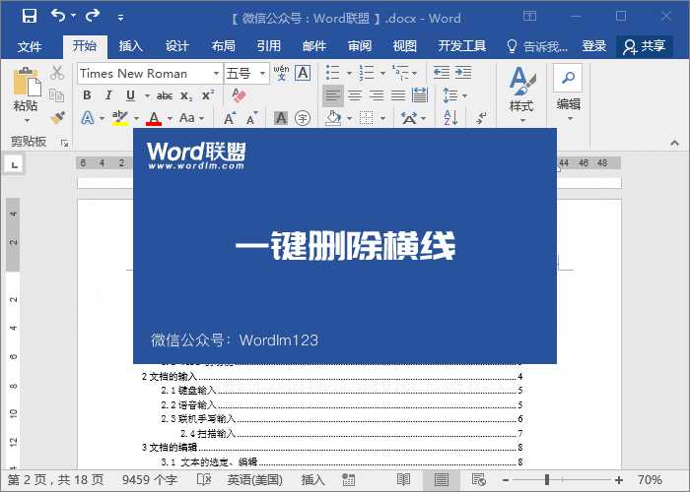Screen dimensions: 690x492
Task: Switch to Read Mode view in status bar
Action: [x=403, y=479]
